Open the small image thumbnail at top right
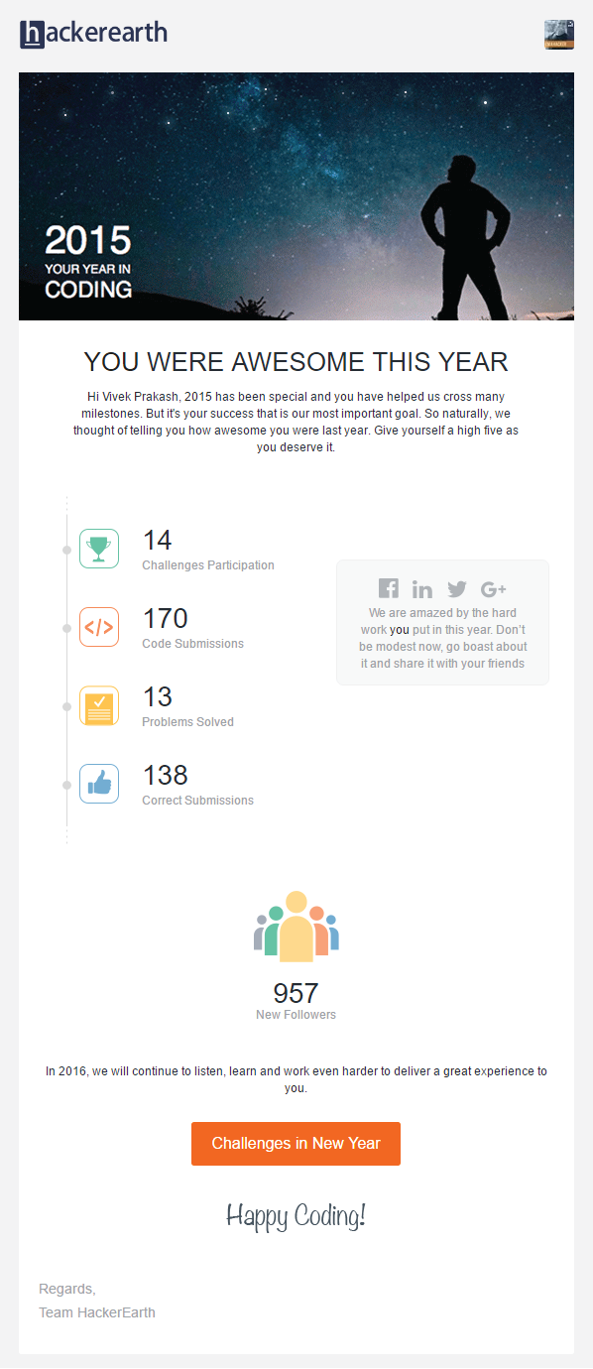Screen dimensions: 593x1369 coord(558,34)
